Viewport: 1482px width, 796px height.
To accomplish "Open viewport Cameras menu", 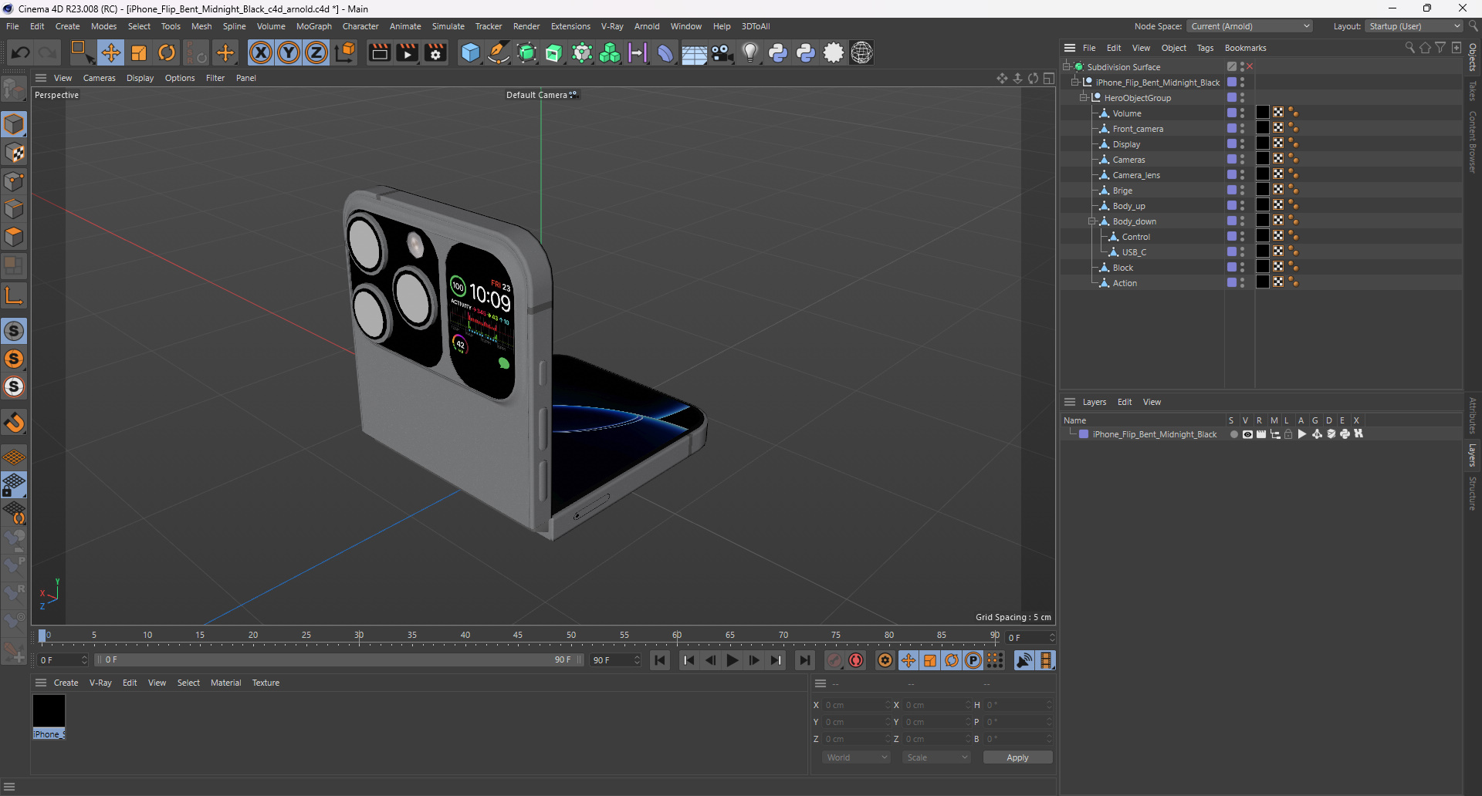I will coord(99,78).
